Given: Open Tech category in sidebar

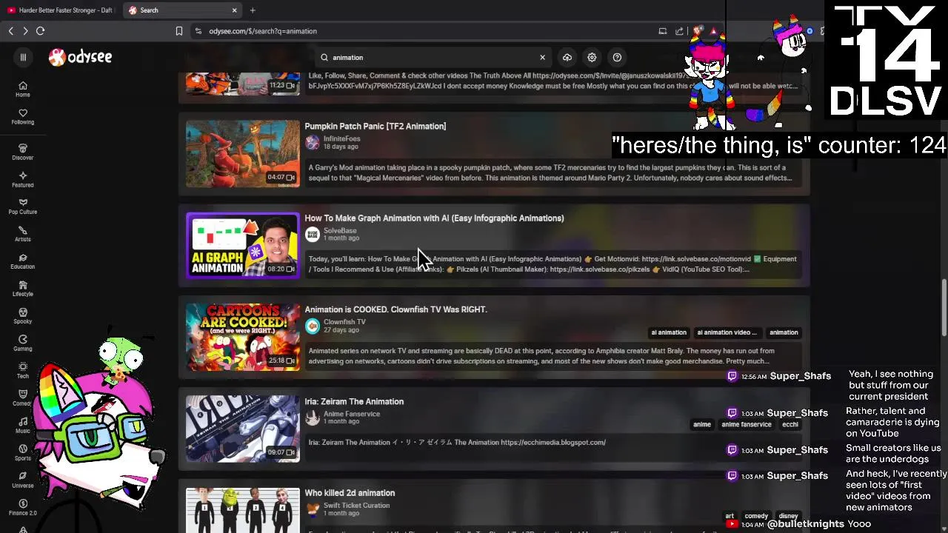Looking at the screenshot, I should 23,371.
